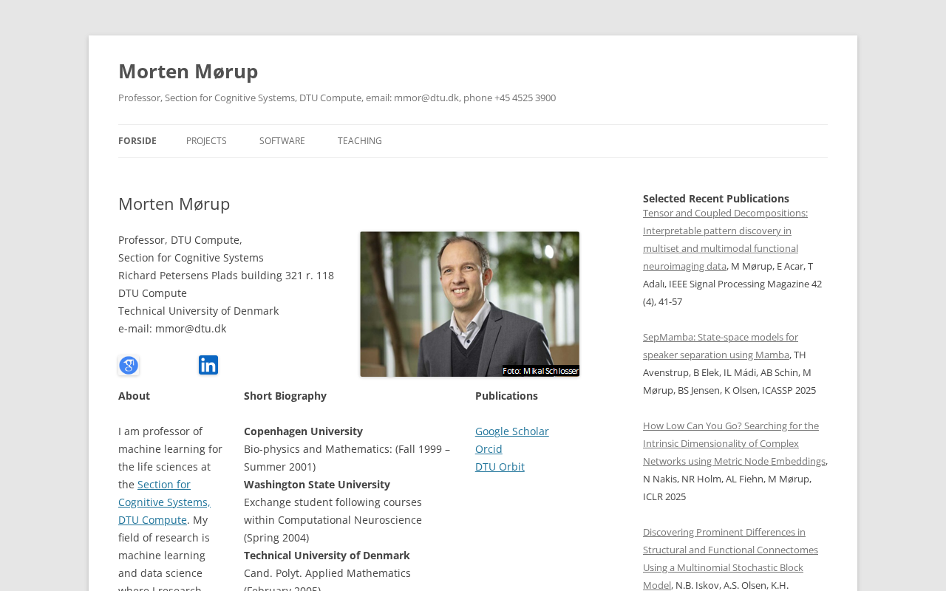
Task: Click the portrait photo of Morten Mørup
Action: pyautogui.click(x=469, y=304)
